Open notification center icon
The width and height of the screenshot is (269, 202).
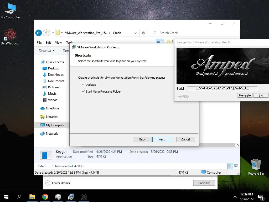click(x=261, y=197)
